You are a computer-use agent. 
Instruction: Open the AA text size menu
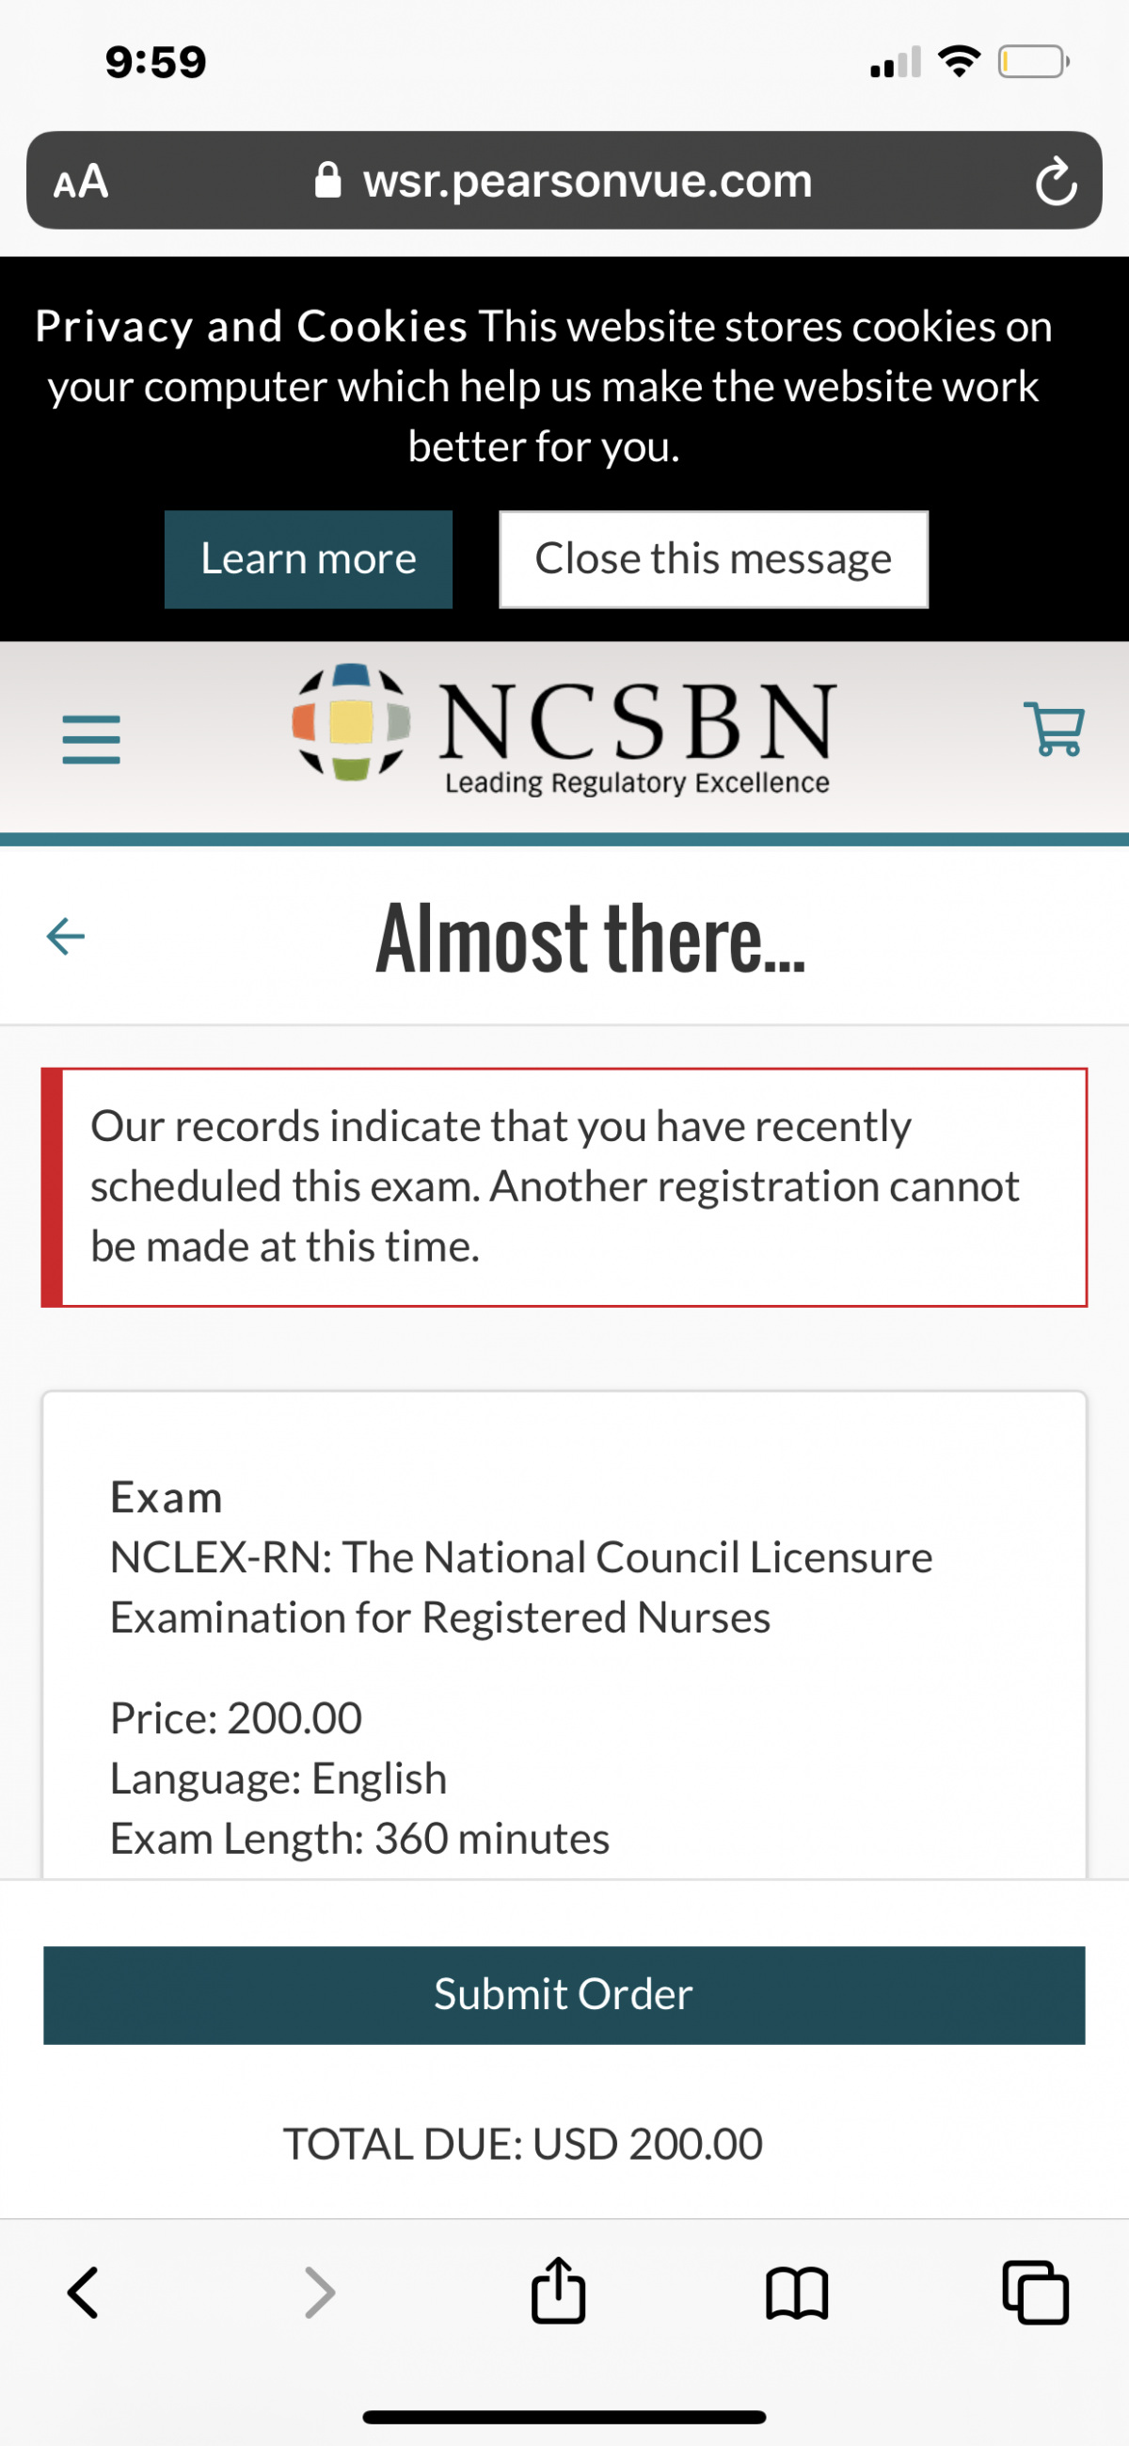pyautogui.click(x=81, y=182)
